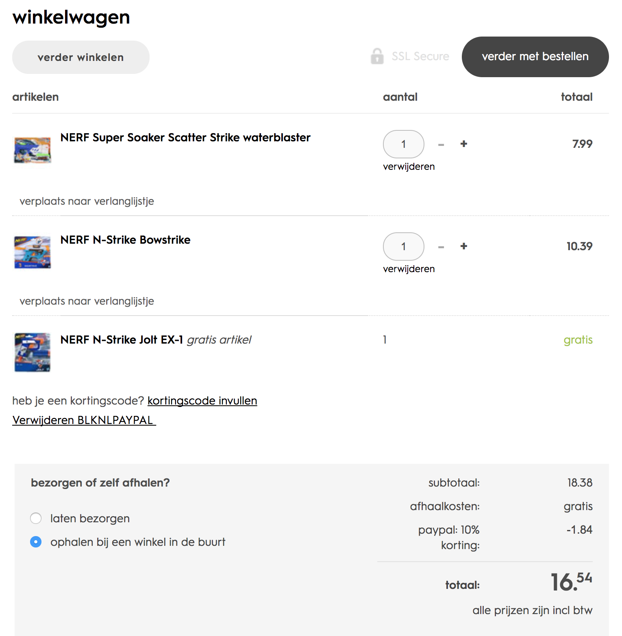Image resolution: width=622 pixels, height=636 pixels.
Task: Click minus icon for NERF N-Strike Bowstrike
Action: point(441,247)
